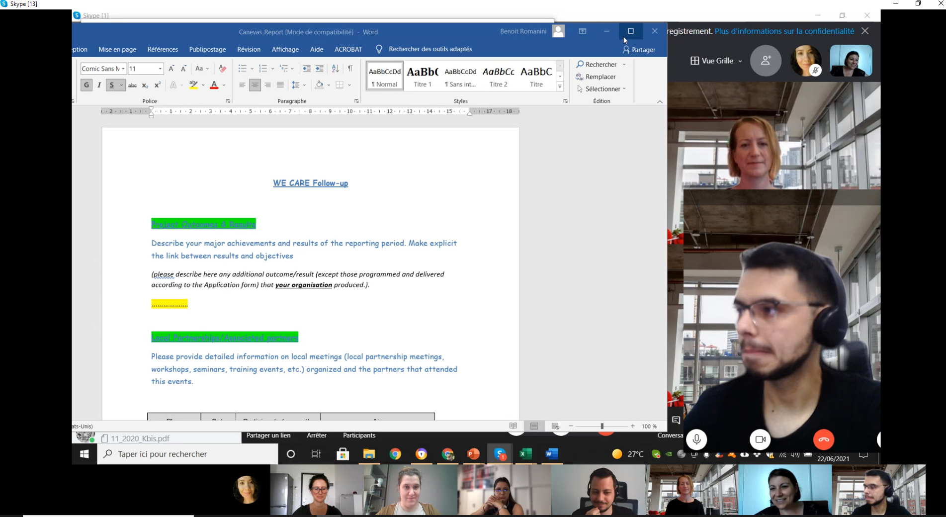The image size is (946, 517).
Task: Toggle the video camera button
Action: [760, 439]
